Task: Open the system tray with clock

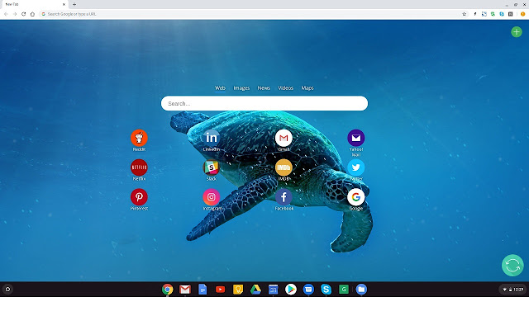Action: (x=512, y=290)
